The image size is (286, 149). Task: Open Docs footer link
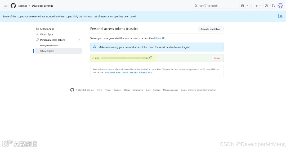click(148, 90)
